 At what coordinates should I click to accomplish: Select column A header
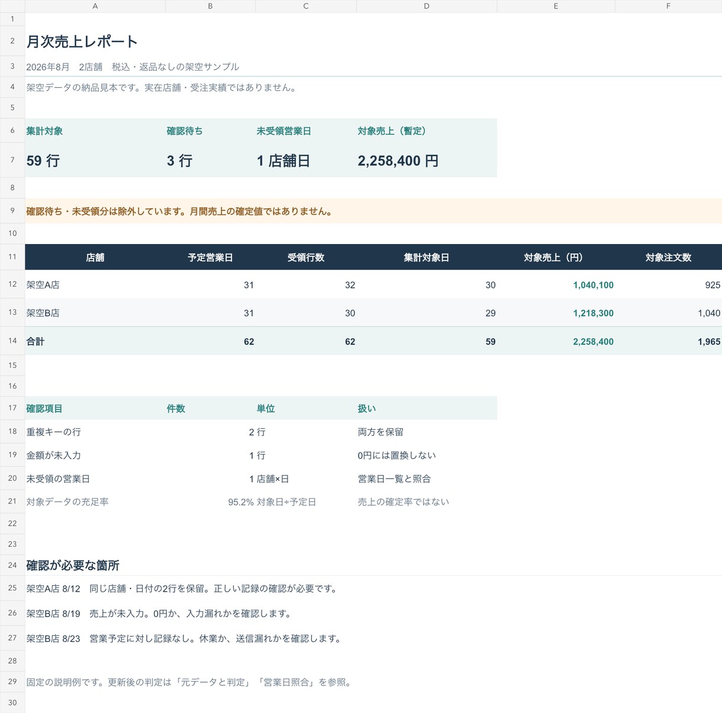point(95,6)
